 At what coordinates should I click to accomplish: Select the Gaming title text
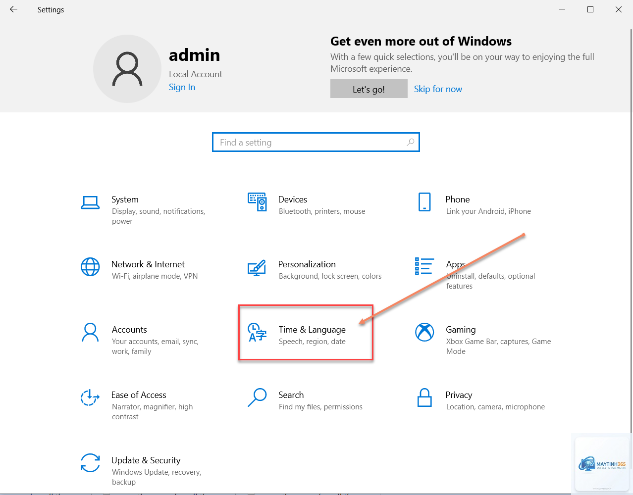[x=461, y=330]
